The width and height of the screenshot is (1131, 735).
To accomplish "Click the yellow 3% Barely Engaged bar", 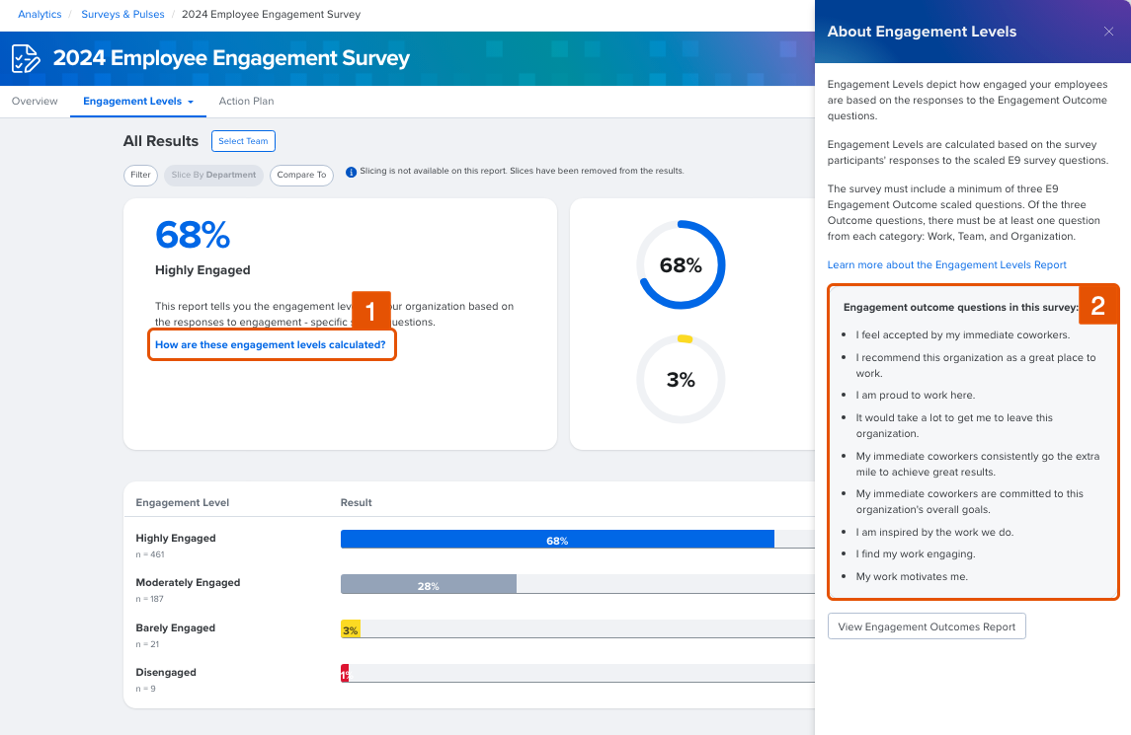I will [351, 628].
